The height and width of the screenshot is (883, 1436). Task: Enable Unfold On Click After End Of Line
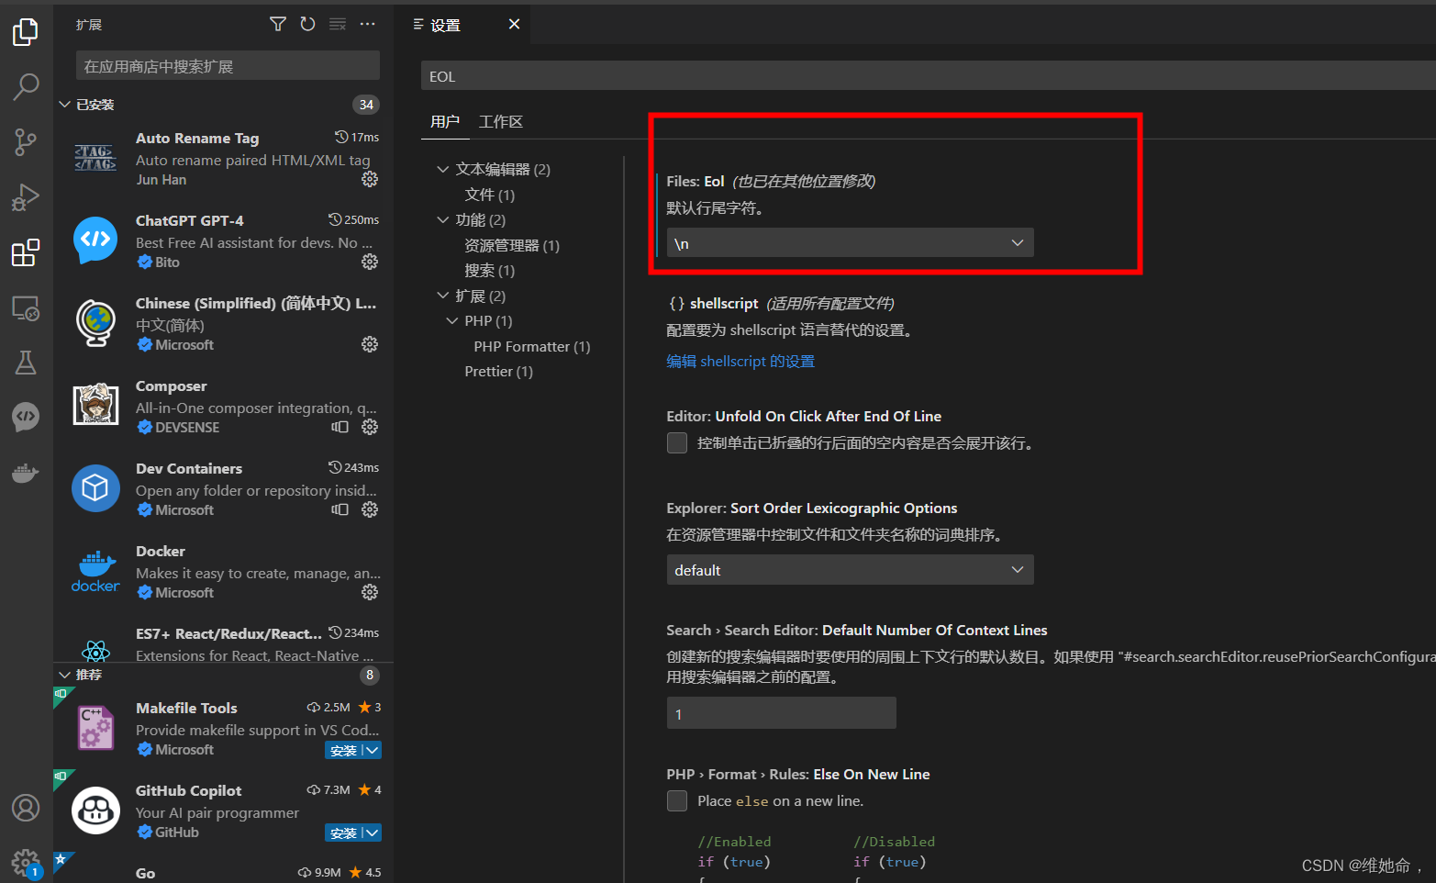tap(676, 442)
